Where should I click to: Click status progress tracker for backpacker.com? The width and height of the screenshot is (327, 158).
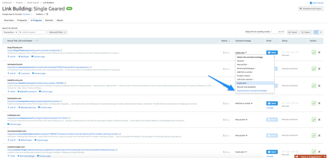[x=290, y=103]
